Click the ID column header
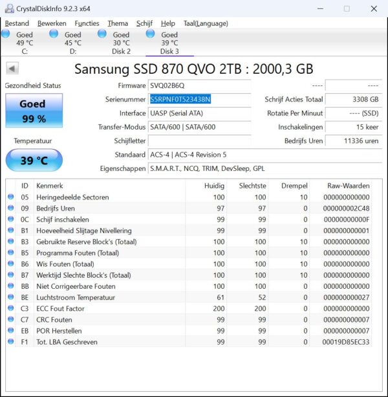The width and height of the screenshot is (388, 397). coord(25,186)
